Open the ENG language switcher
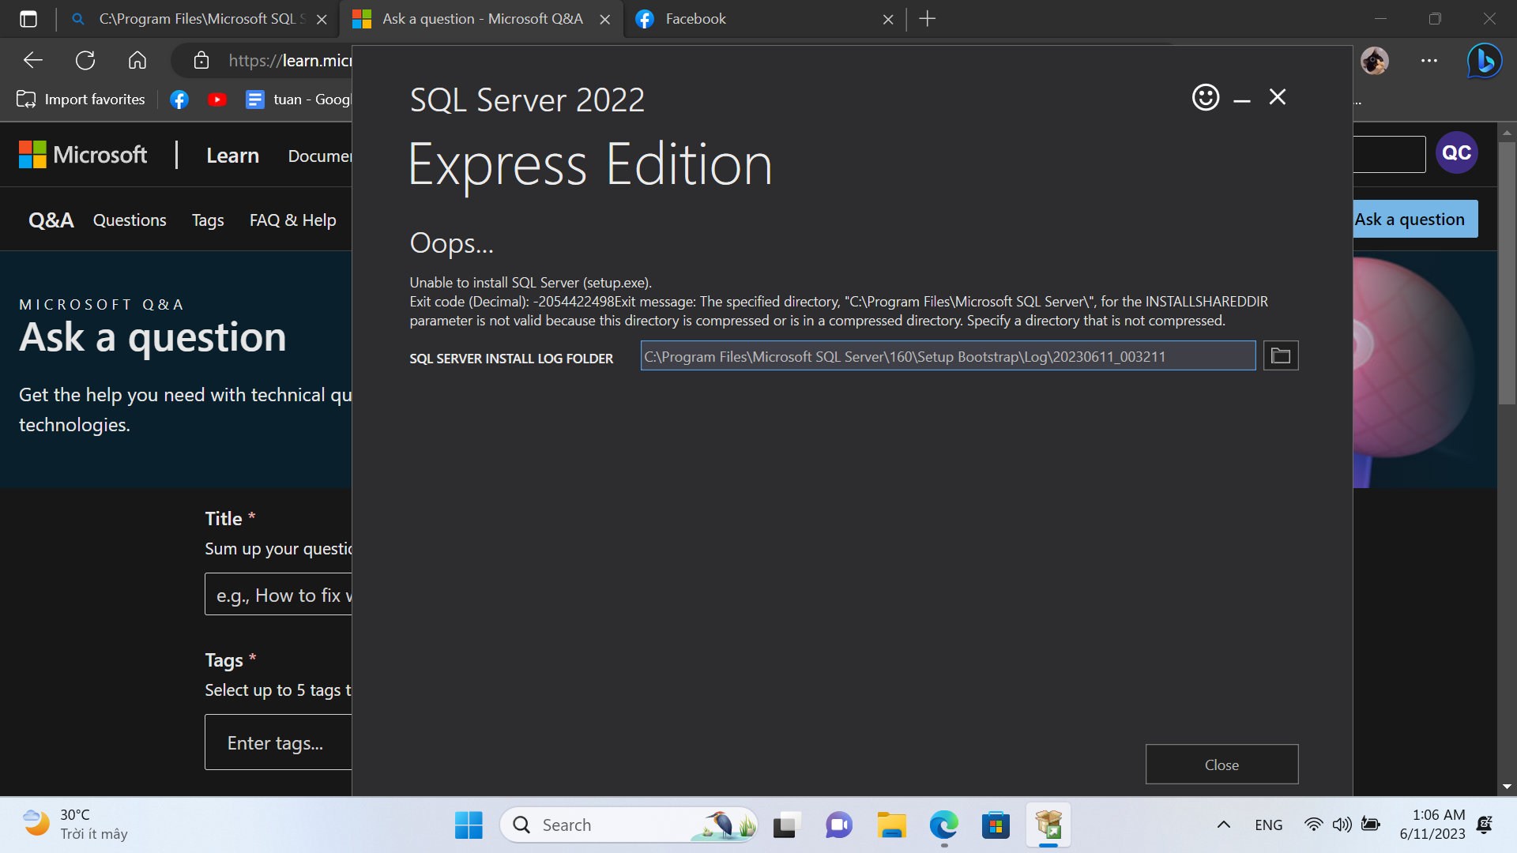The width and height of the screenshot is (1517, 853). [1268, 824]
